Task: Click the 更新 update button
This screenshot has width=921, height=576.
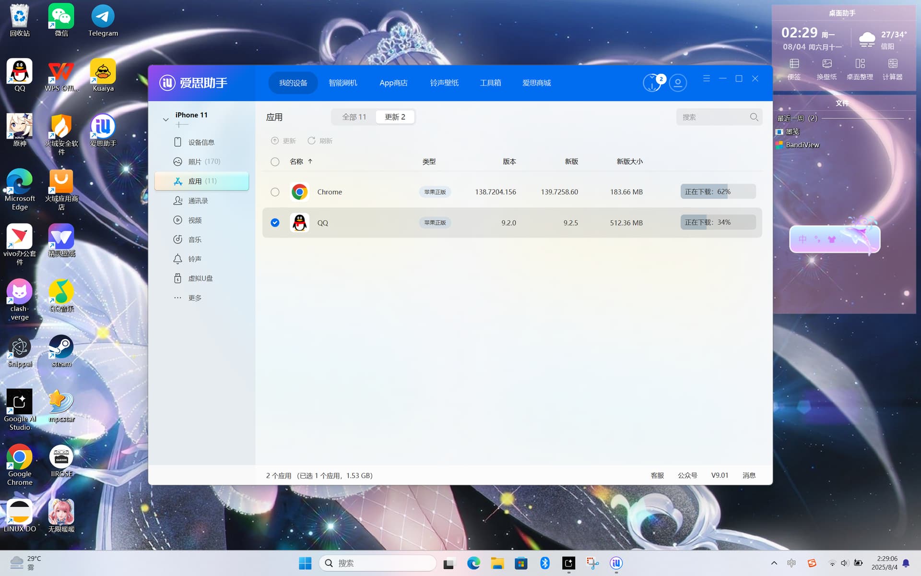Action: point(283,141)
